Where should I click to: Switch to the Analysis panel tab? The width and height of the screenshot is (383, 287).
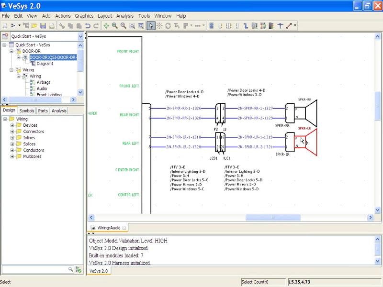point(59,111)
